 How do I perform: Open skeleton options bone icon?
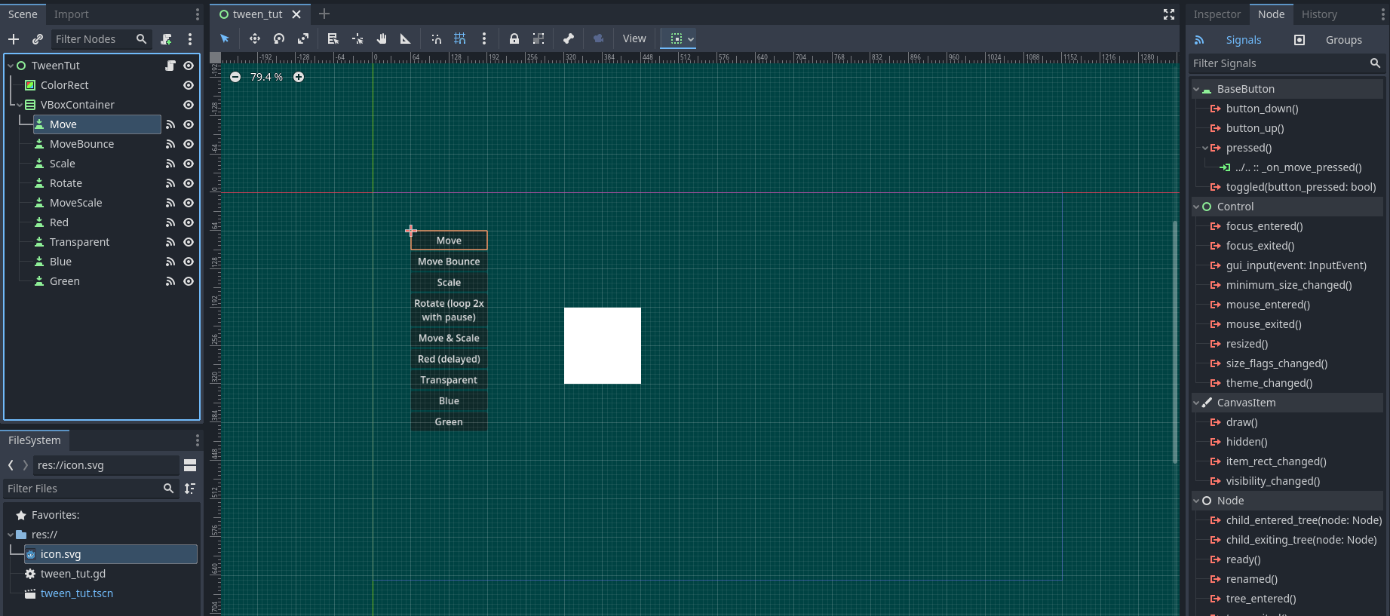coord(569,38)
